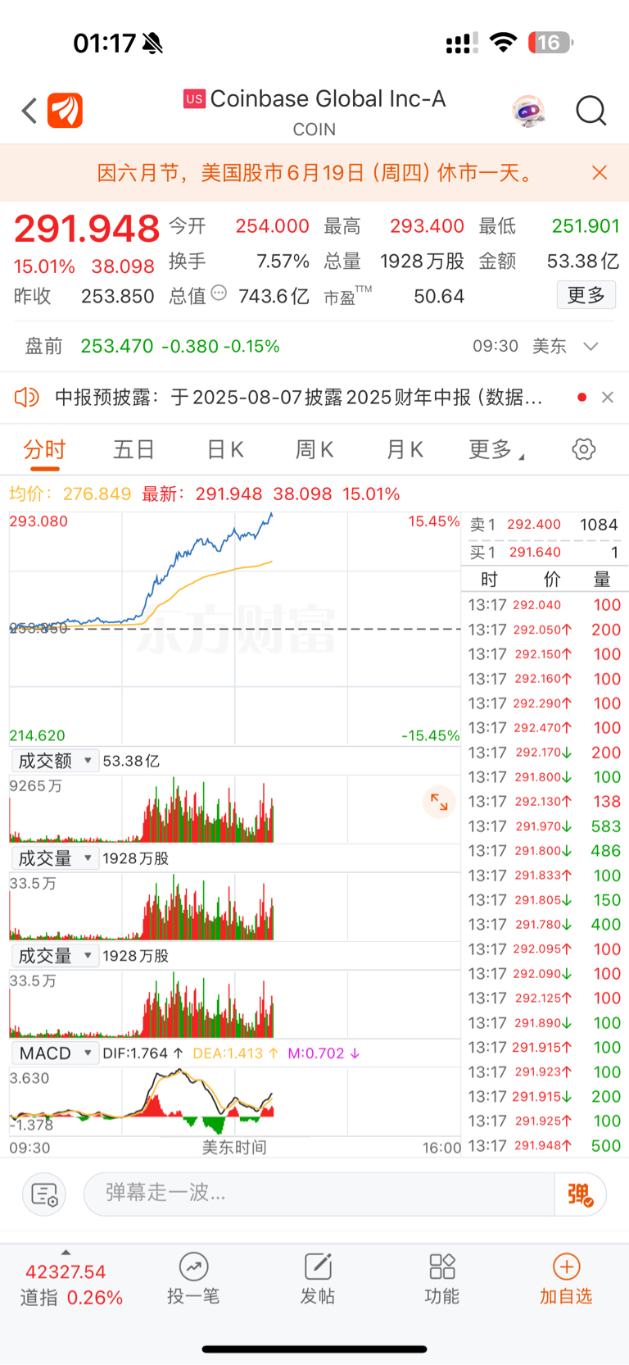Tap the COIN ticker symbol title
This screenshot has height=1365, width=629.
tap(314, 130)
